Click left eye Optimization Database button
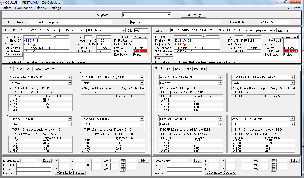 click(221, 172)
